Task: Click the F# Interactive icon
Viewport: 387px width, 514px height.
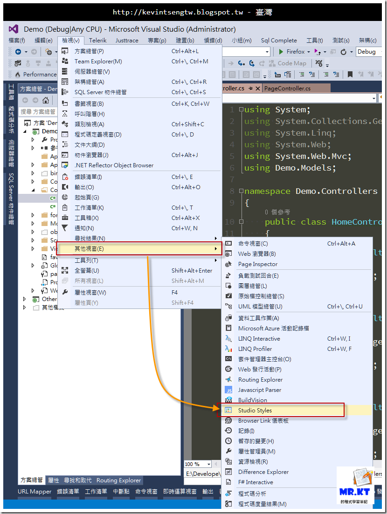Action: click(x=228, y=482)
